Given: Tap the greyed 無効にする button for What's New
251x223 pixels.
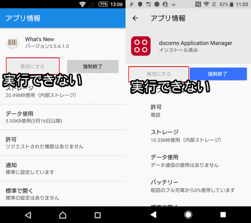Looking at the screenshot, I should [33, 66].
